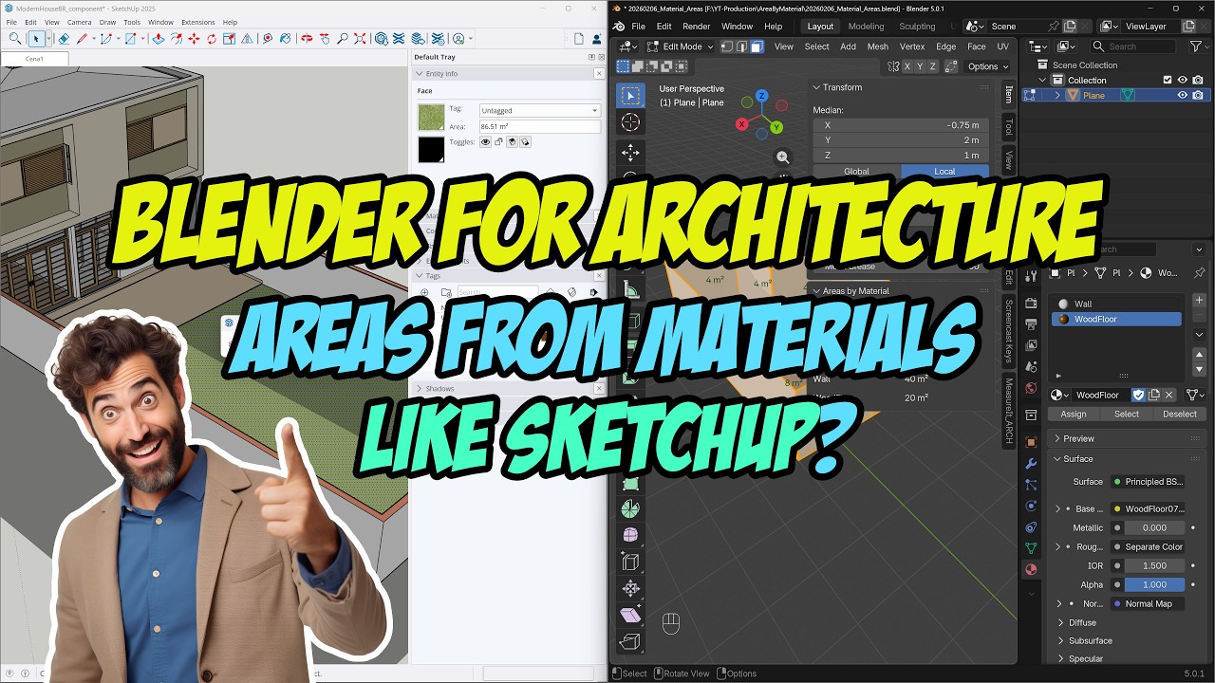The image size is (1215, 683).
Task: Click the Median X value field
Action: (901, 125)
